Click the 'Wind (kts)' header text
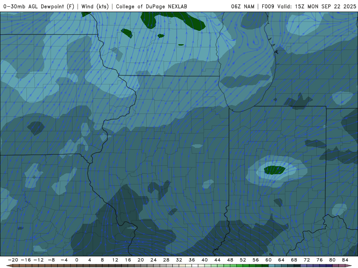The width and height of the screenshot is (358, 268). [x=95, y=6]
